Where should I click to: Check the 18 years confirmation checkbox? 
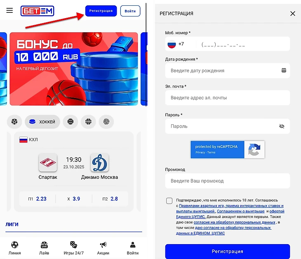pos(169,201)
